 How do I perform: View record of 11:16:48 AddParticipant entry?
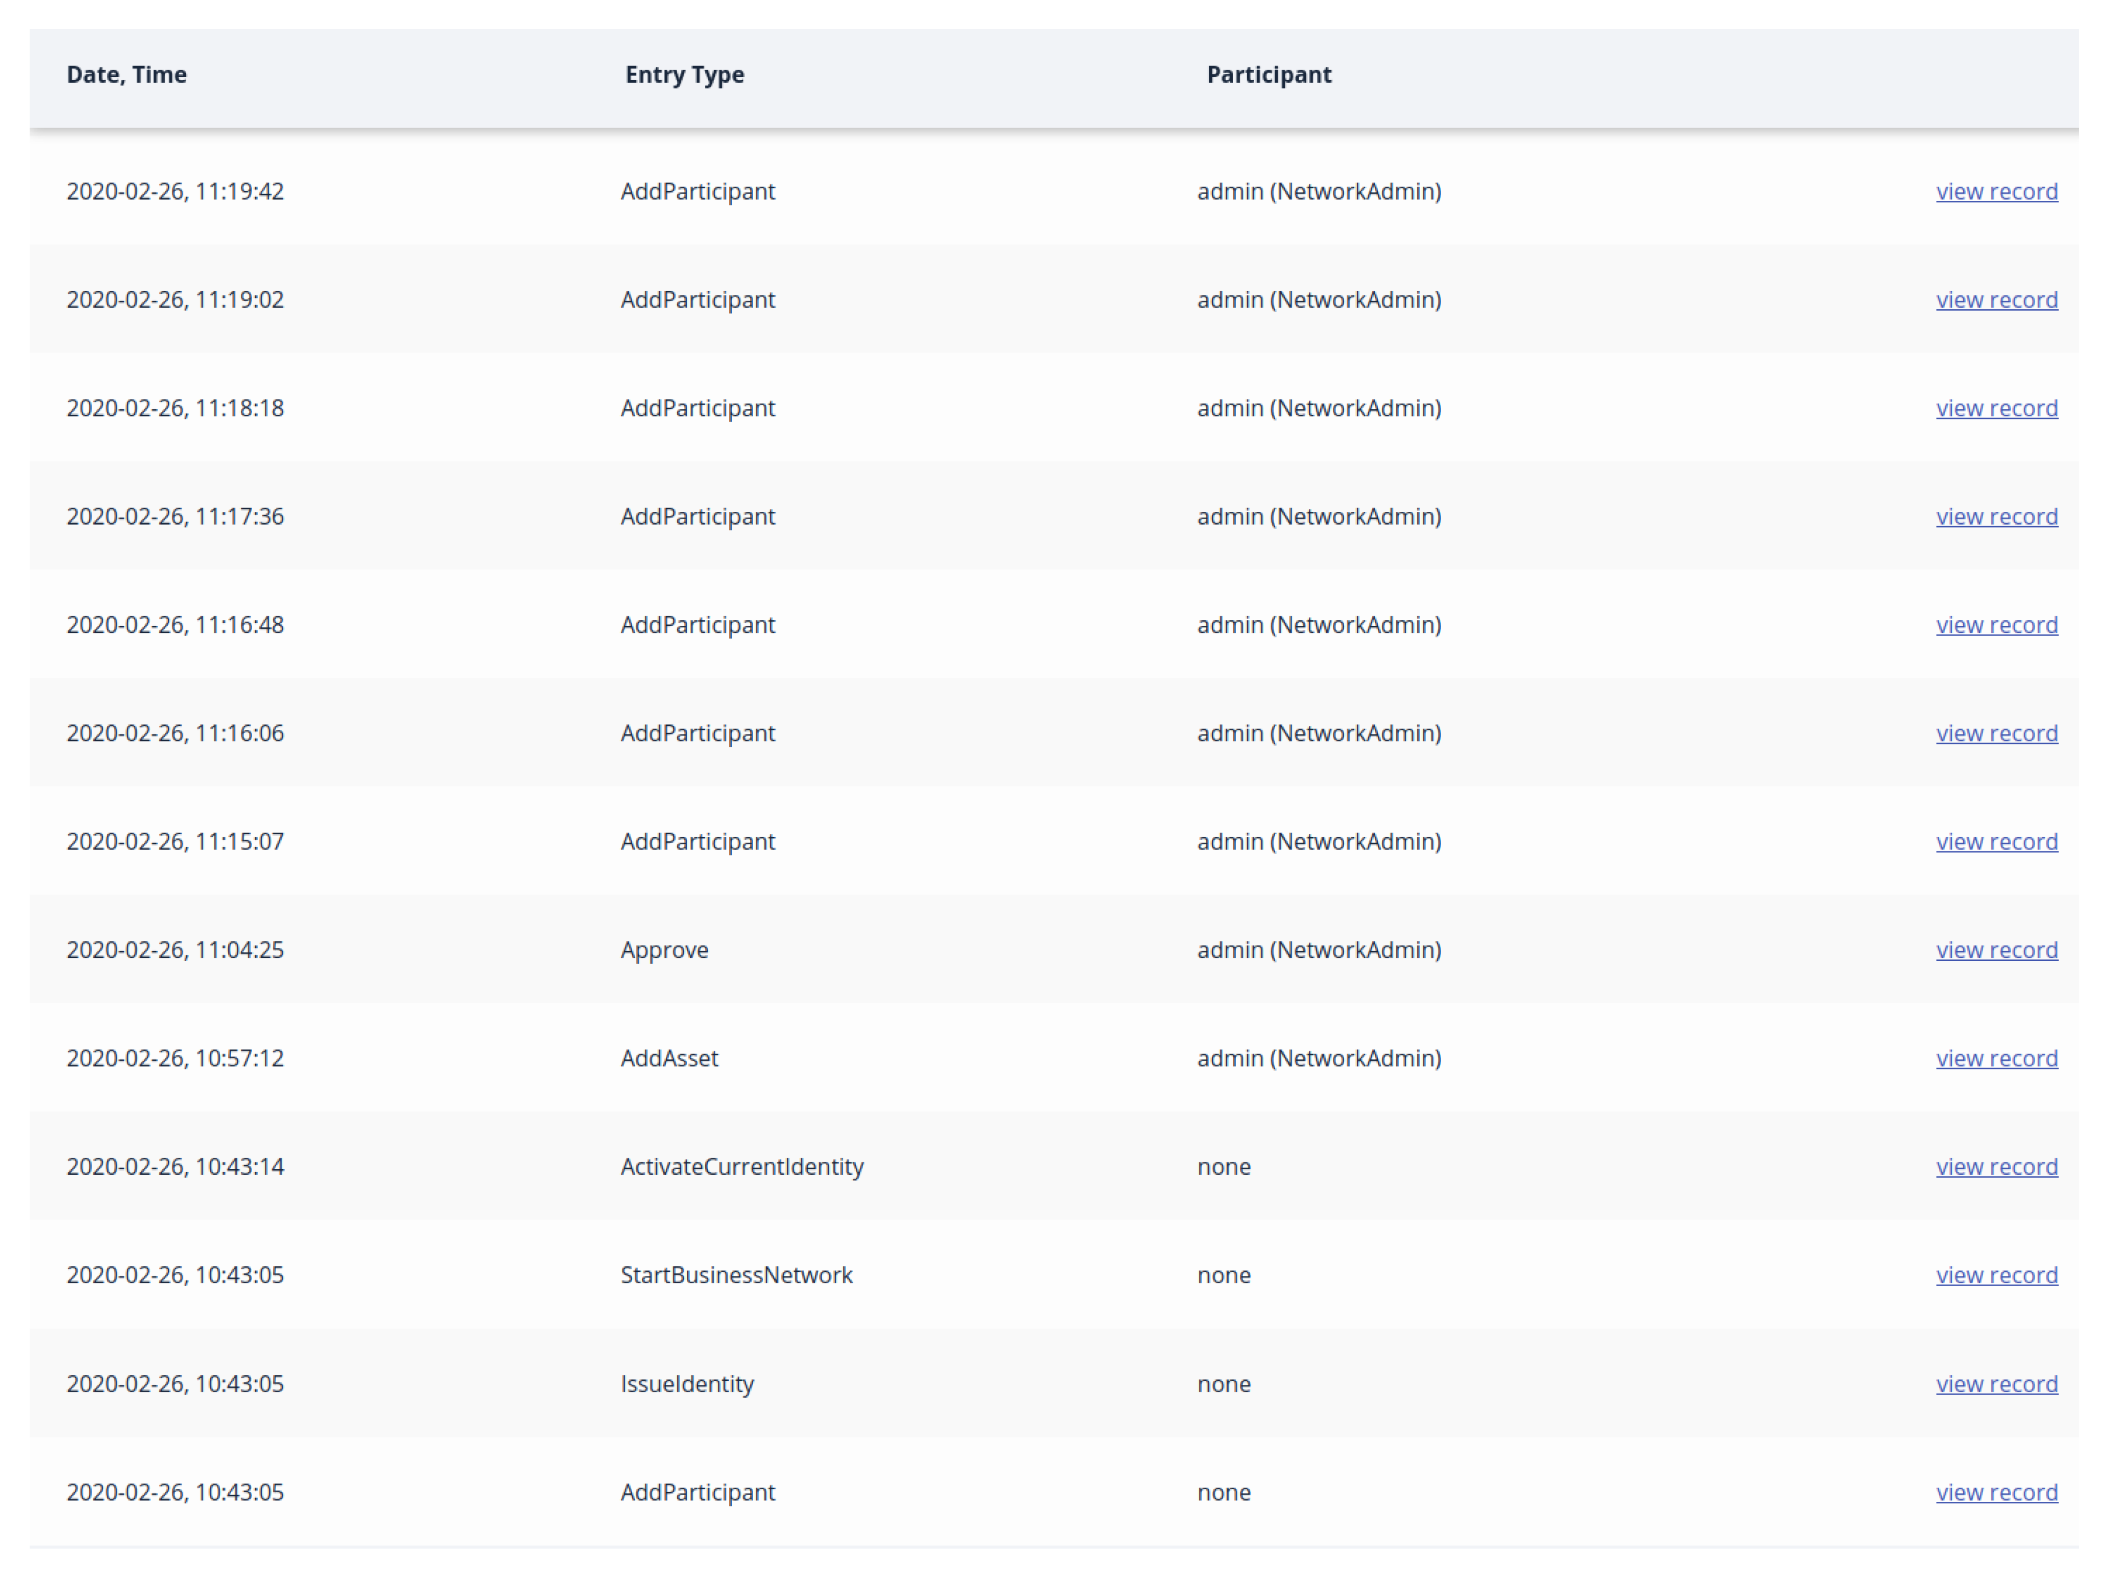[1996, 625]
